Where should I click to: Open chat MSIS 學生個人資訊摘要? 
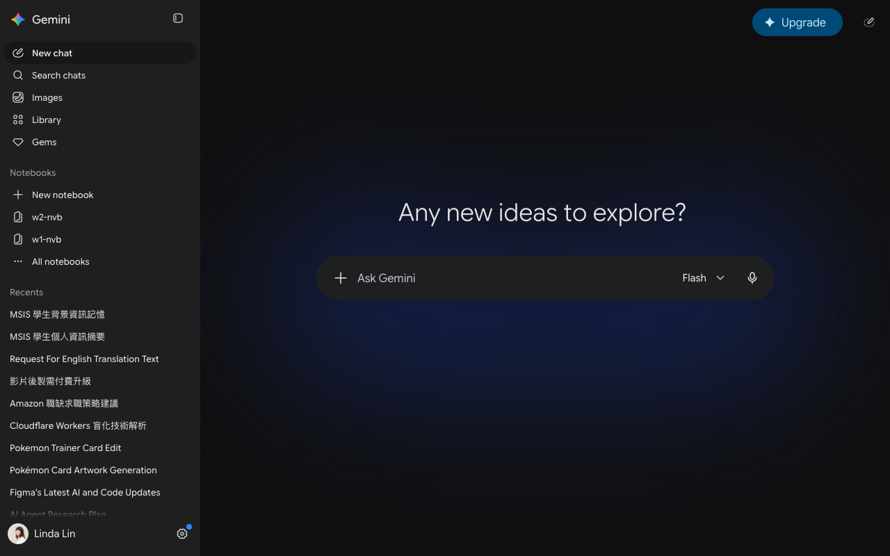100,336
